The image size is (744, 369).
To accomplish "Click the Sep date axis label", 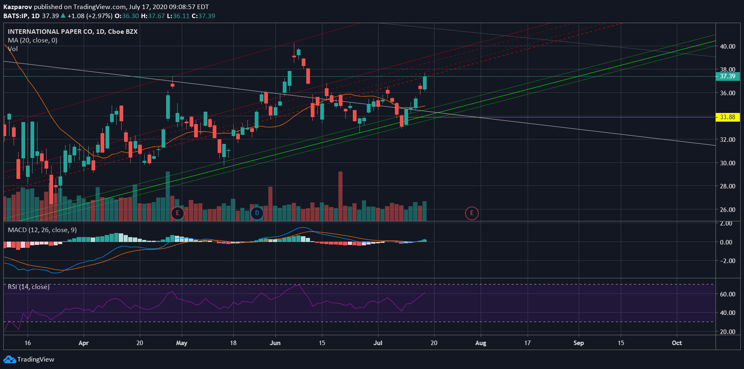I will click(x=579, y=343).
